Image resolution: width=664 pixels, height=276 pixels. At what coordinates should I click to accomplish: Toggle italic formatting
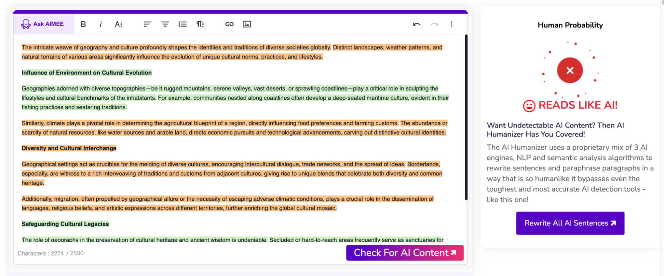pyautogui.click(x=101, y=24)
